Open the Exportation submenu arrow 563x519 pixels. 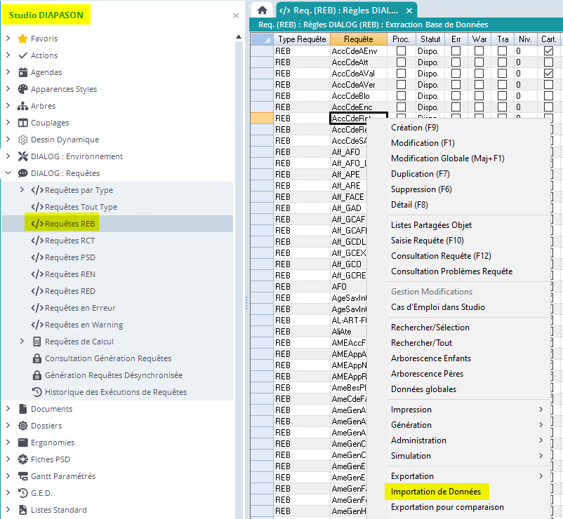(x=541, y=476)
